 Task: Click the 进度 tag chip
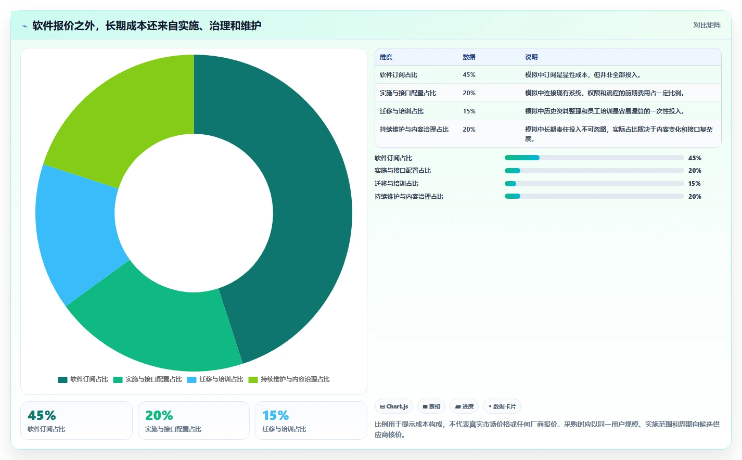(464, 406)
